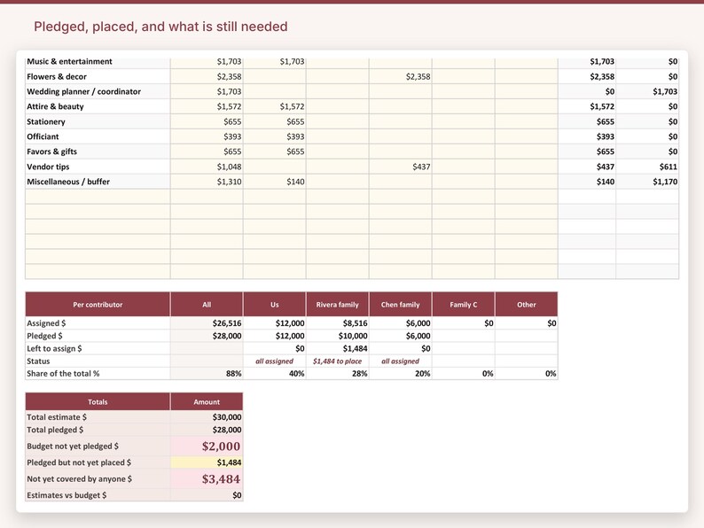The image size is (704, 528).
Task: Select the "Us" column header
Action: [x=275, y=304]
